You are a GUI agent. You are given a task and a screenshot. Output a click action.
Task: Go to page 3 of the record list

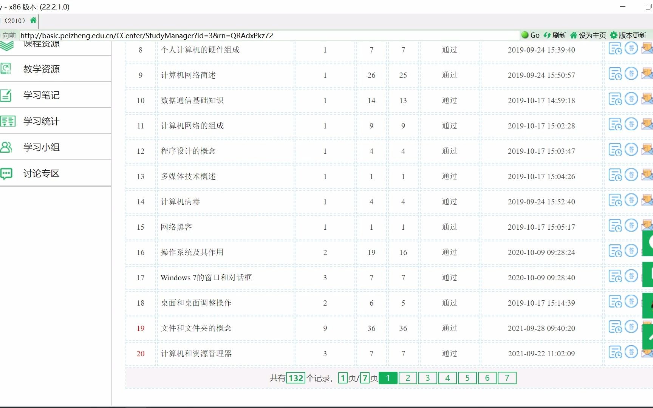point(427,378)
